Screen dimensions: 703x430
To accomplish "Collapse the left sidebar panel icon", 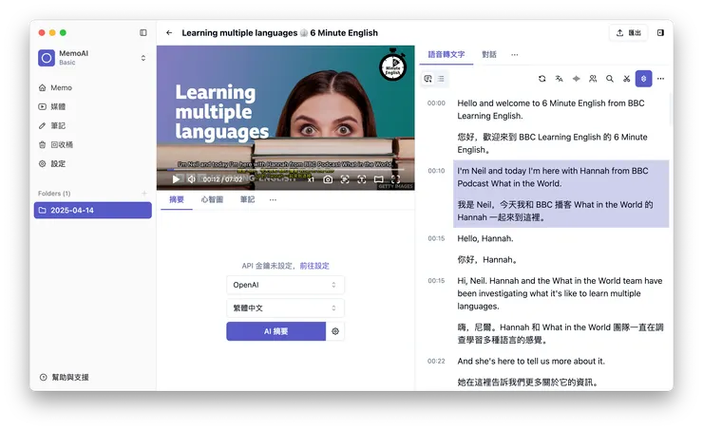I will tap(143, 32).
